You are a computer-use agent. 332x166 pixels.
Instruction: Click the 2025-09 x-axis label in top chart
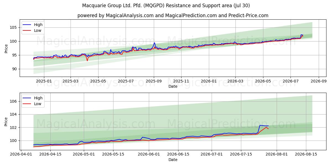pos(154,82)
